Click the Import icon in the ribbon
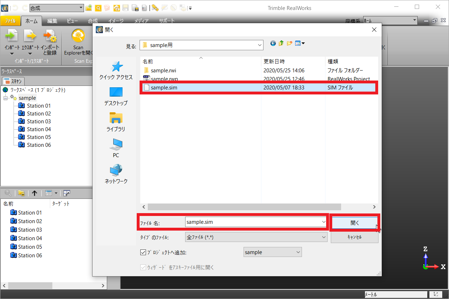 click(x=12, y=35)
